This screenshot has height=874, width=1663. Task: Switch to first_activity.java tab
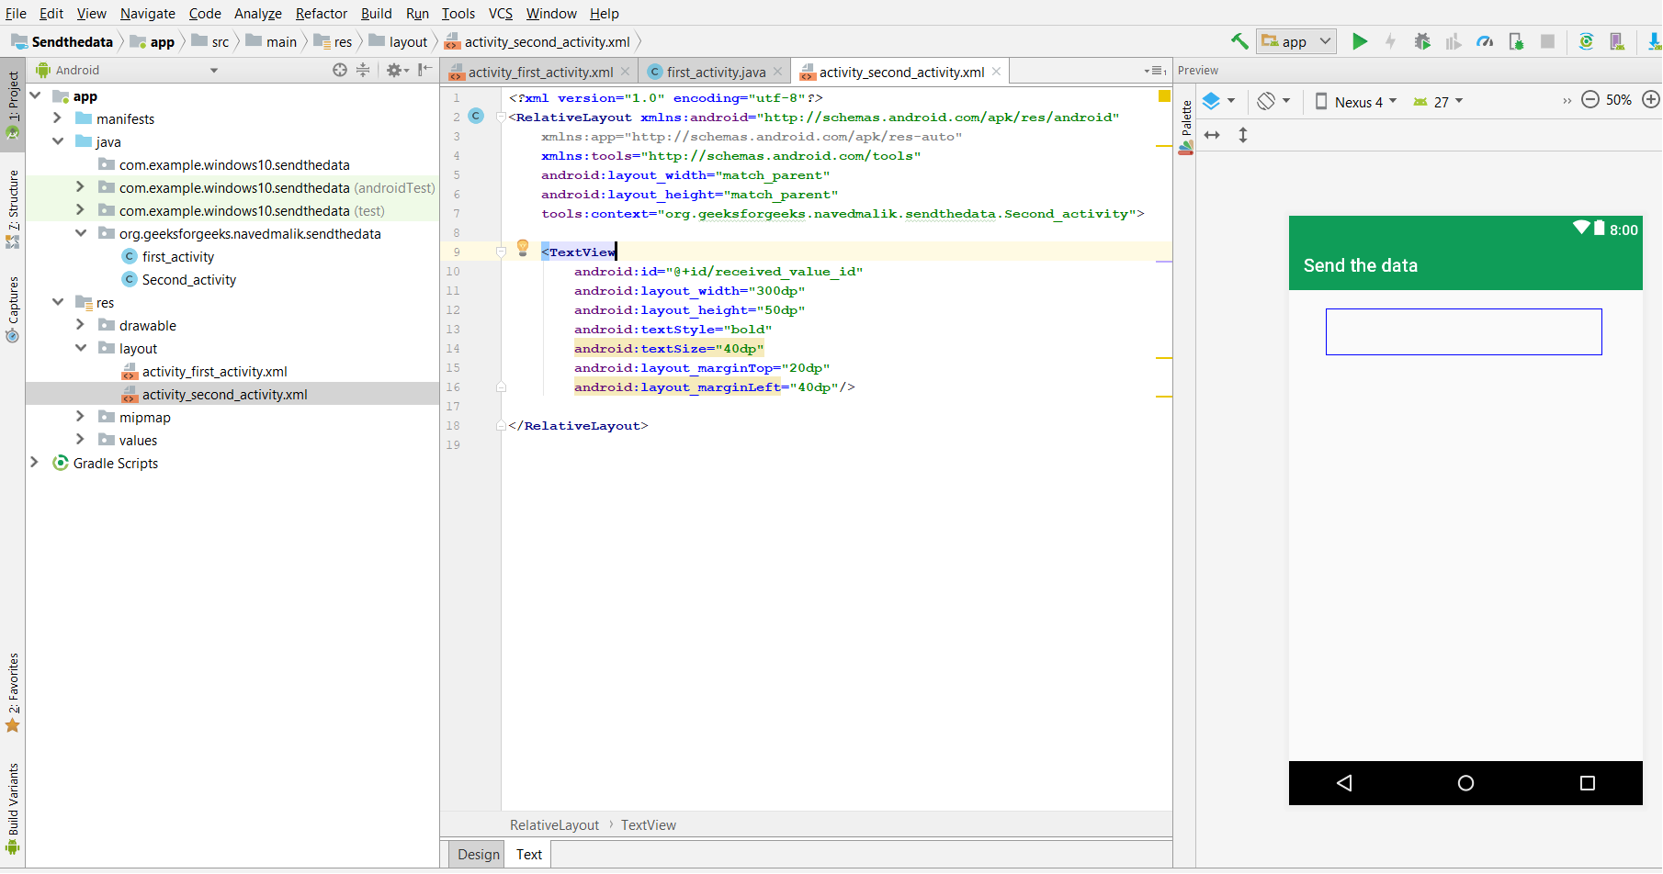pyautogui.click(x=717, y=72)
